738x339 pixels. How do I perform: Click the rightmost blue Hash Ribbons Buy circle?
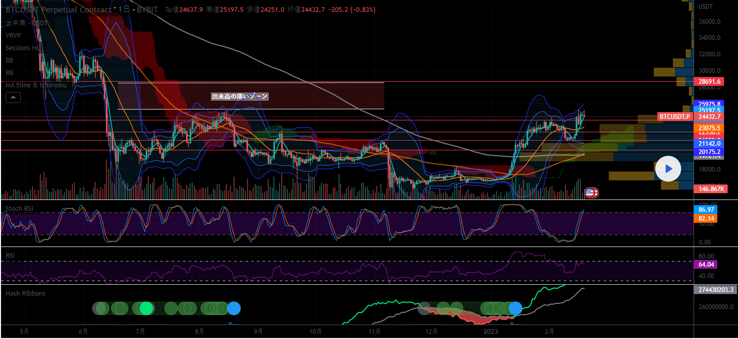(x=515, y=309)
